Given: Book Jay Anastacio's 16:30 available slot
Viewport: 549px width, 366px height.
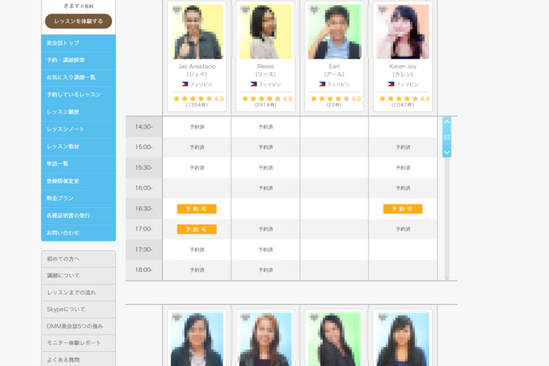Looking at the screenshot, I should click(197, 209).
